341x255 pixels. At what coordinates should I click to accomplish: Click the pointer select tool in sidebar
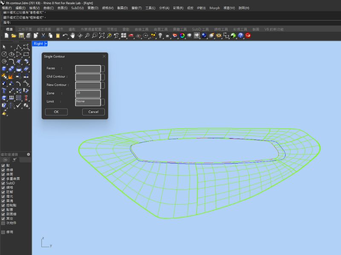(4, 47)
